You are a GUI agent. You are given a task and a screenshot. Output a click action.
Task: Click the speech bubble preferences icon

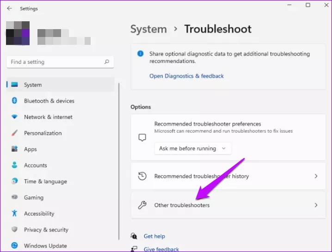pyautogui.click(x=142, y=137)
